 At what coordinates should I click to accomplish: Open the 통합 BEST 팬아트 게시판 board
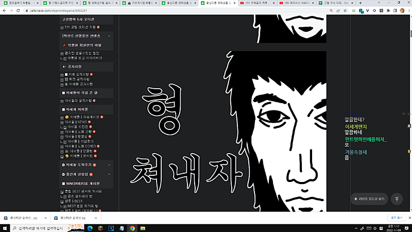point(83,191)
